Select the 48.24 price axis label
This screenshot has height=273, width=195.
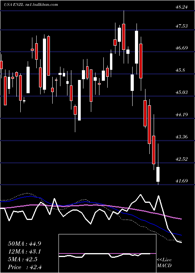tap(182, 7)
